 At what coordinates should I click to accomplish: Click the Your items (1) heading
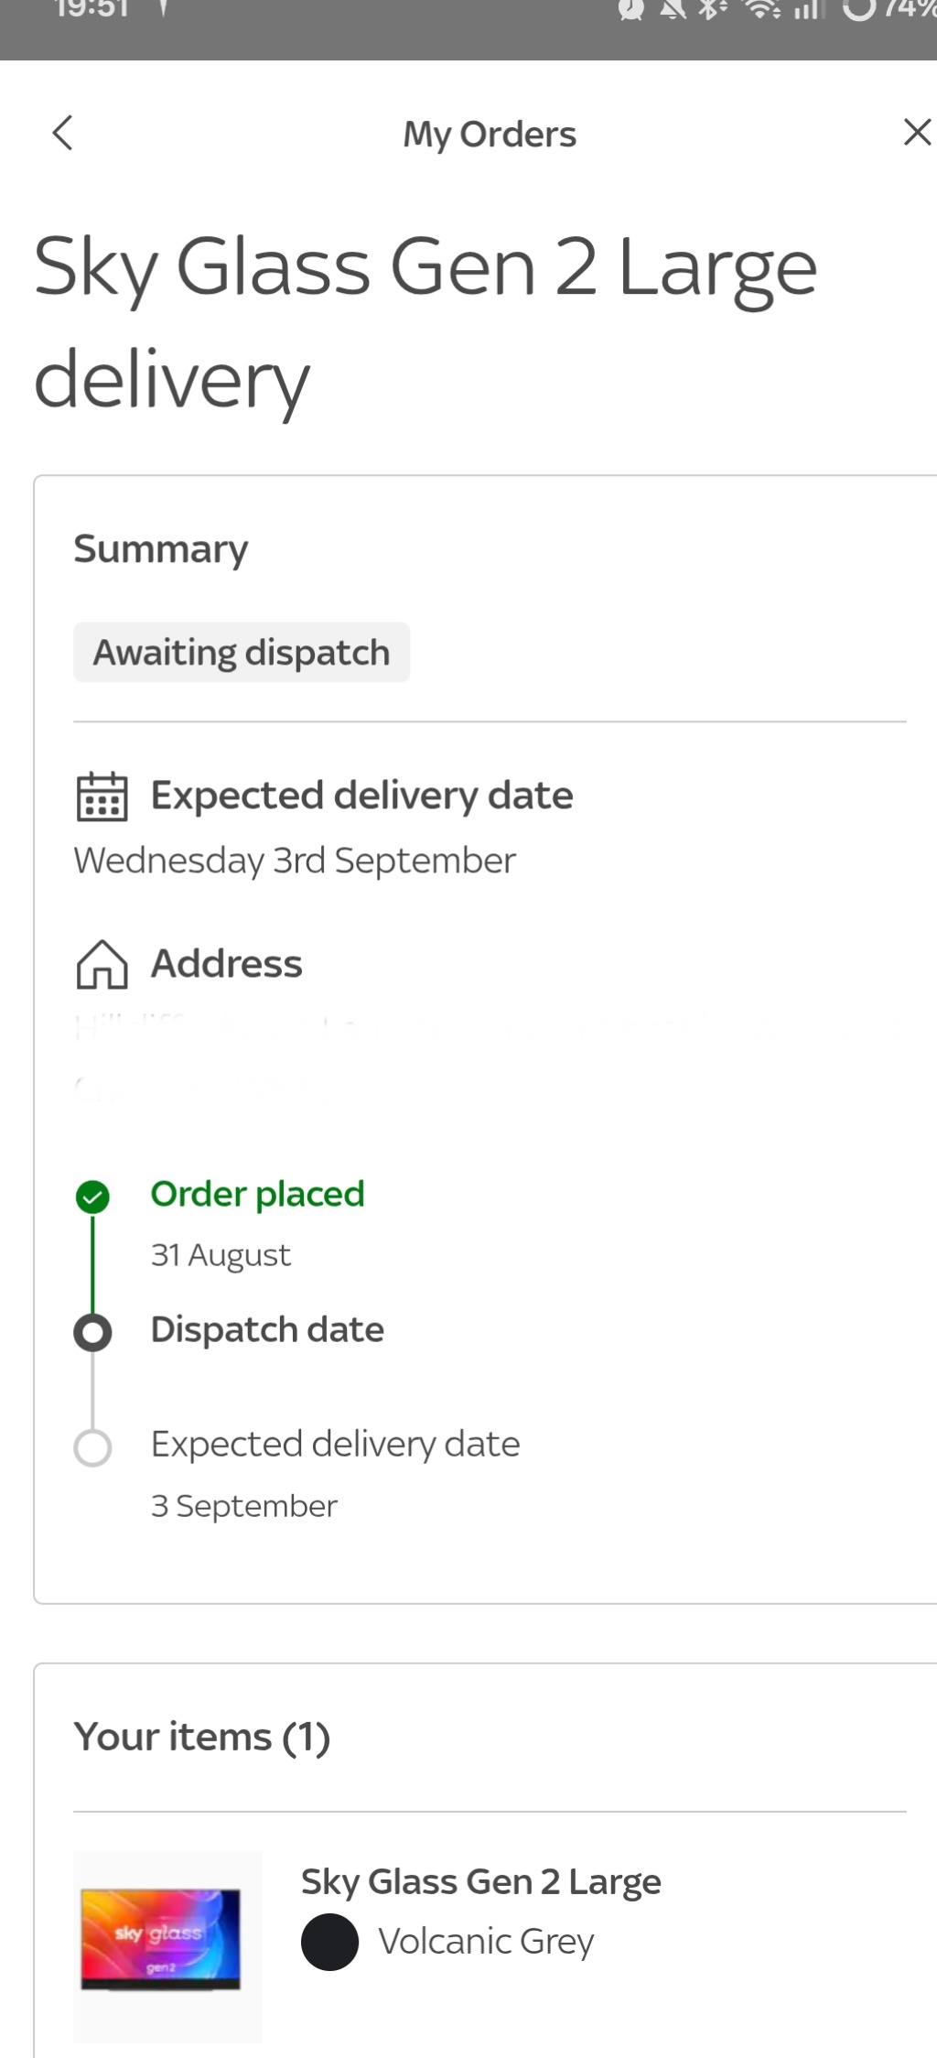point(202,1737)
